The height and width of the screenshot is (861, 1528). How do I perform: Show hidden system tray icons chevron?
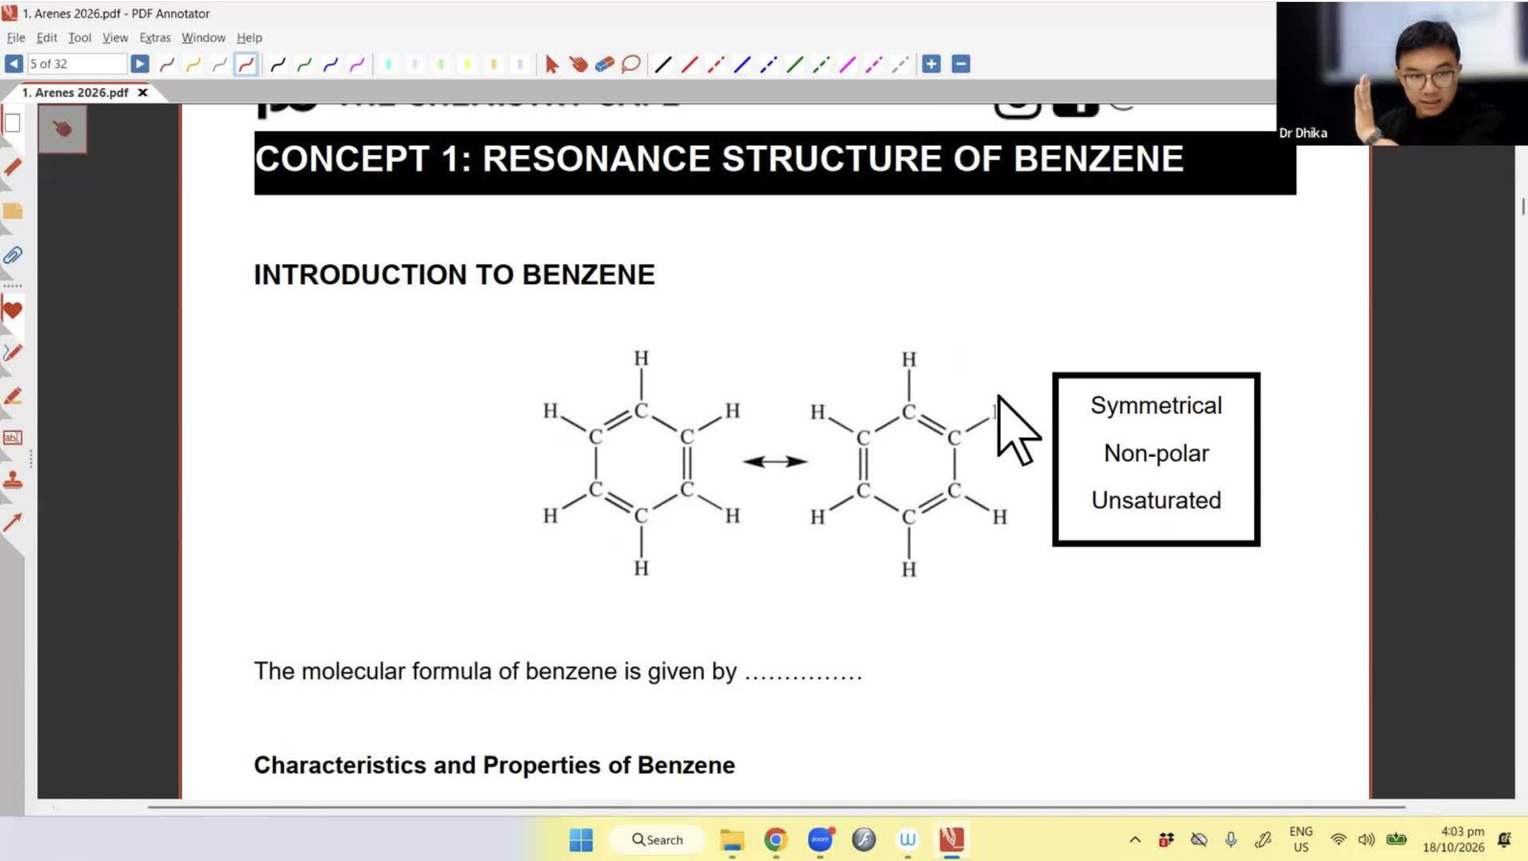pos(1135,840)
